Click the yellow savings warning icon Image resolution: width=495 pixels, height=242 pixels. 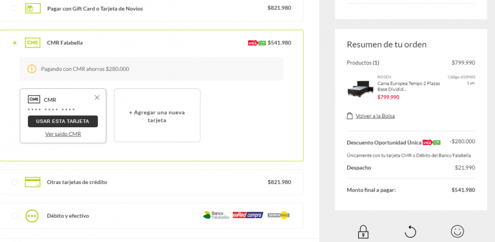[x=32, y=69]
